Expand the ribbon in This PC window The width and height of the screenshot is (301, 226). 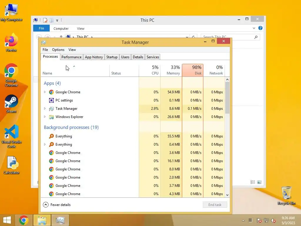click(x=254, y=28)
